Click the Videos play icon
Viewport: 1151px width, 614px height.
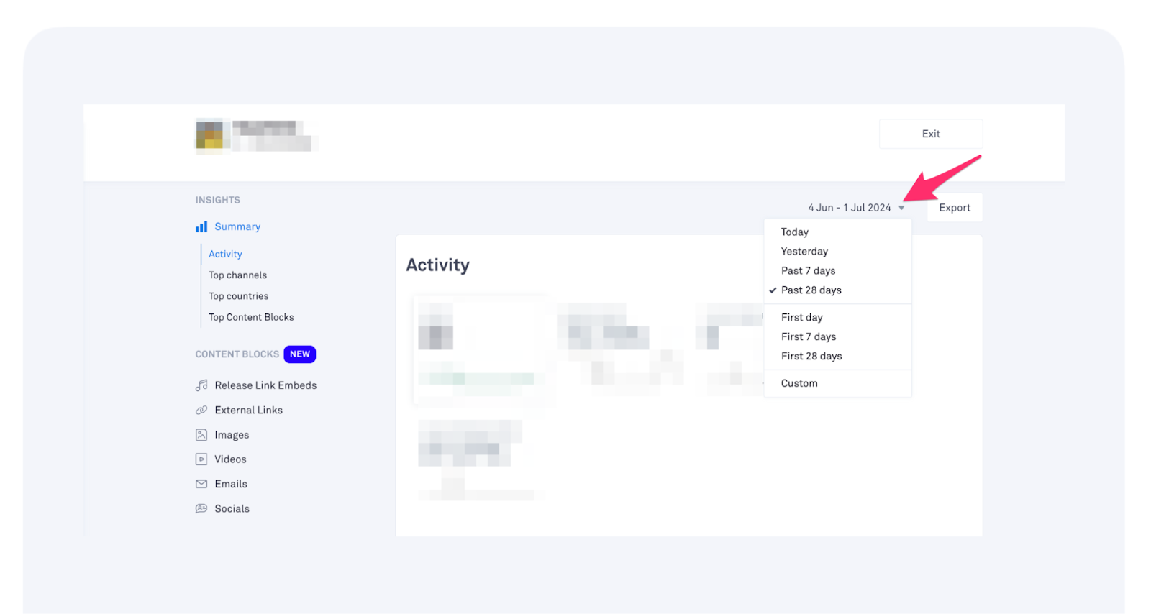point(201,459)
